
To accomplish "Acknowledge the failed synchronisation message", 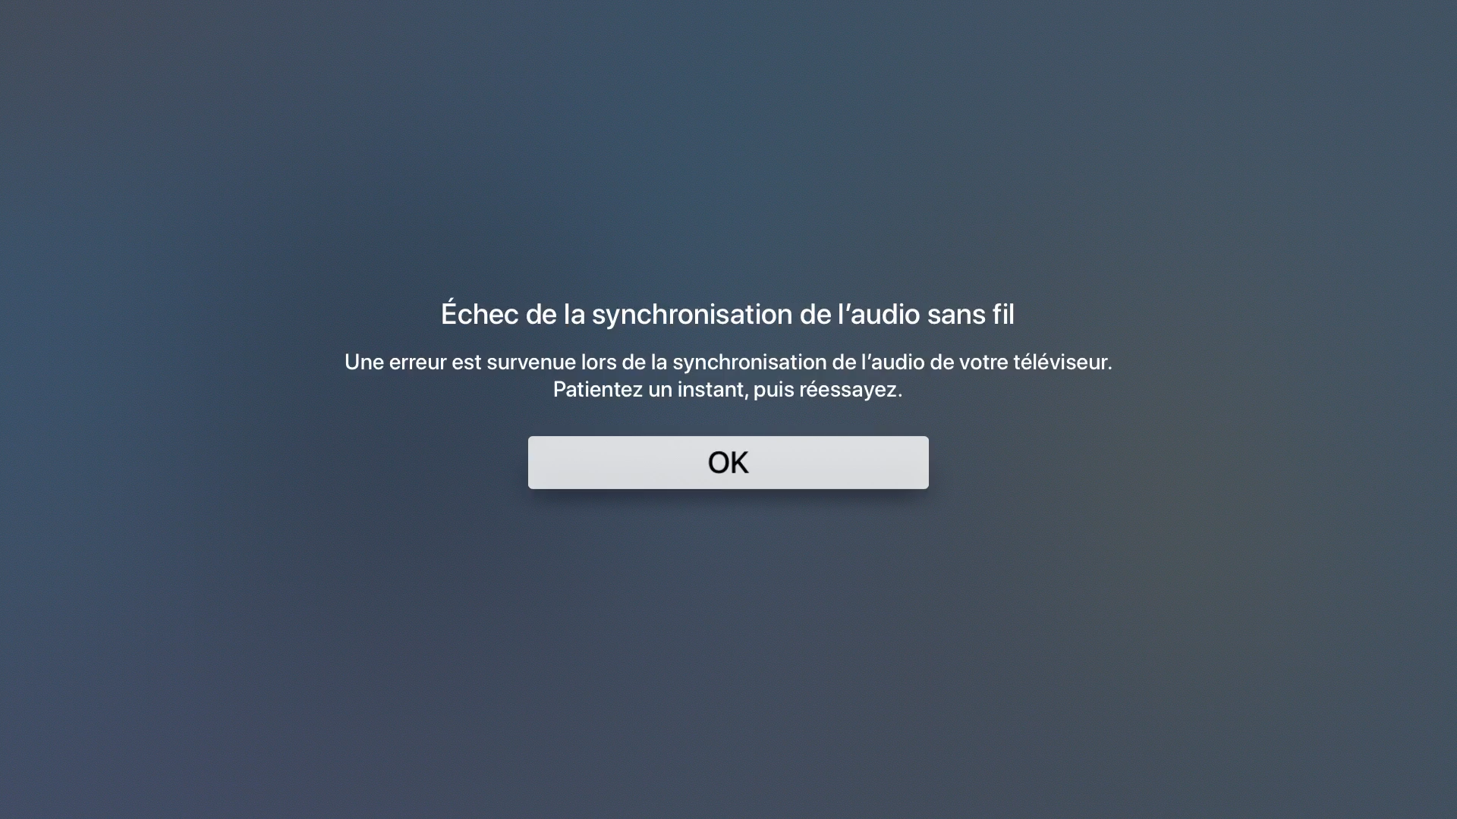I will click(728, 462).
